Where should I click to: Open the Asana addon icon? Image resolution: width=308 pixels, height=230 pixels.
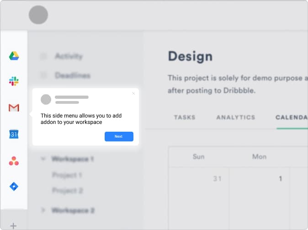tap(14, 160)
